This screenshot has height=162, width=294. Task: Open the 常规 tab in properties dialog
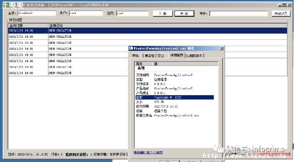click(136, 56)
